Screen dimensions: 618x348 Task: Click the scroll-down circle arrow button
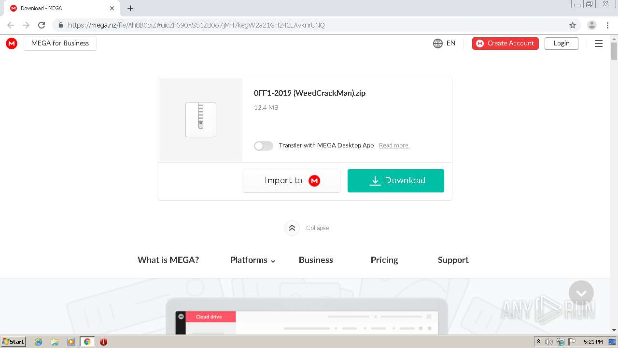point(581,293)
